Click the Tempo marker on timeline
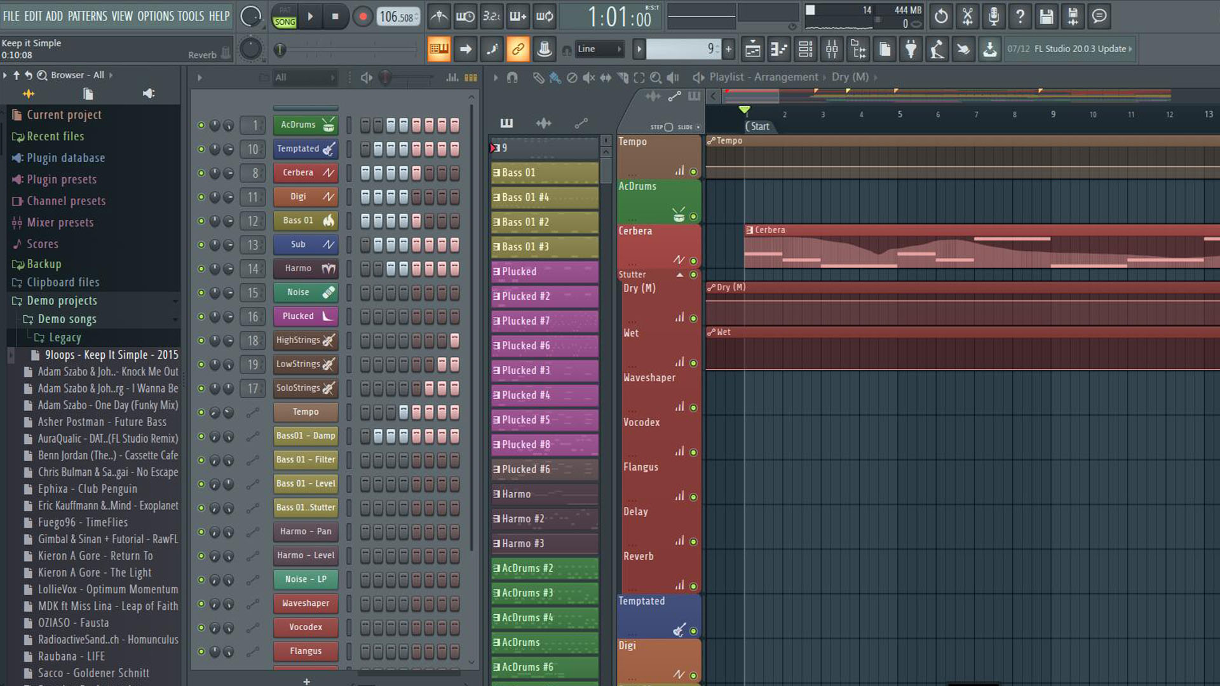1220x686 pixels. (726, 140)
